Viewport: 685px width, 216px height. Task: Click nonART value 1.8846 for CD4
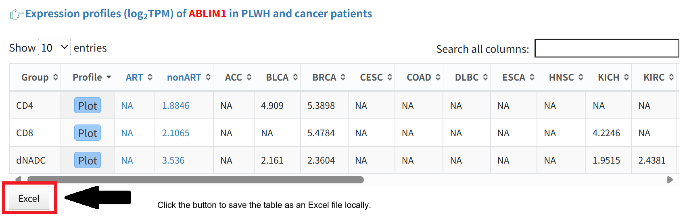tap(175, 106)
